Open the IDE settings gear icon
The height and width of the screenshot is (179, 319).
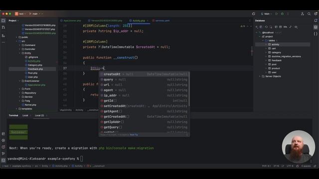pos(316,14)
